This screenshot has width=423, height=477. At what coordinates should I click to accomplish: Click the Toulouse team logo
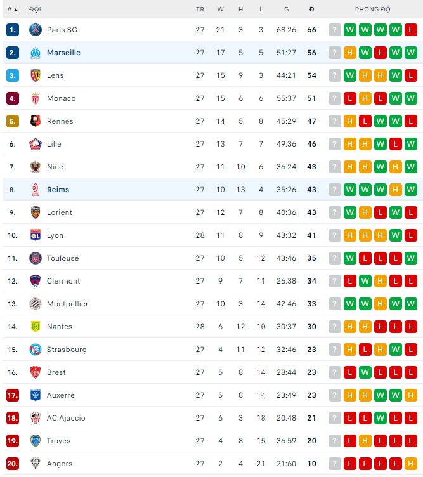pos(36,258)
